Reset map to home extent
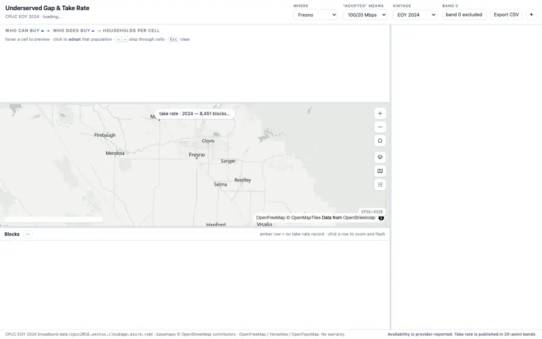Image resolution: width=542 pixels, height=339 pixels. pos(380,141)
